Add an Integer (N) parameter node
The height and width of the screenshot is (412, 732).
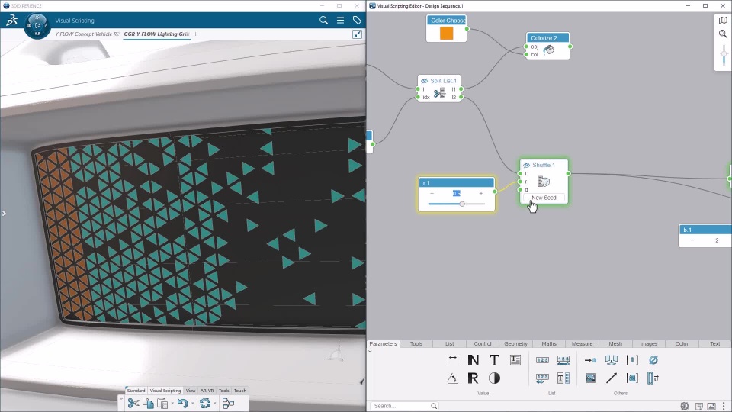point(473,359)
